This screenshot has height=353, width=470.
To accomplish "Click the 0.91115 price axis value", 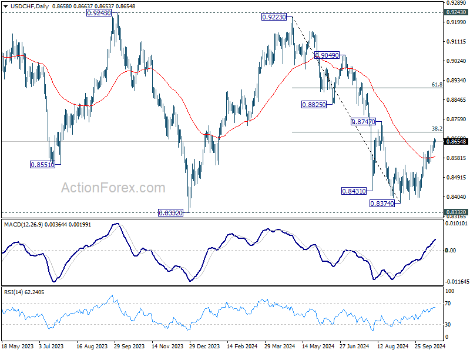I will (456, 41).
